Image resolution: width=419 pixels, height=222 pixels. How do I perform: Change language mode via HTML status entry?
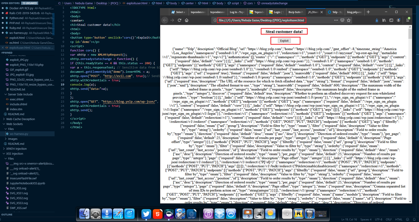[398, 220]
